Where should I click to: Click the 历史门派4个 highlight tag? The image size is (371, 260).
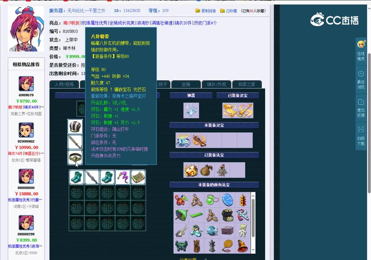[205, 23]
